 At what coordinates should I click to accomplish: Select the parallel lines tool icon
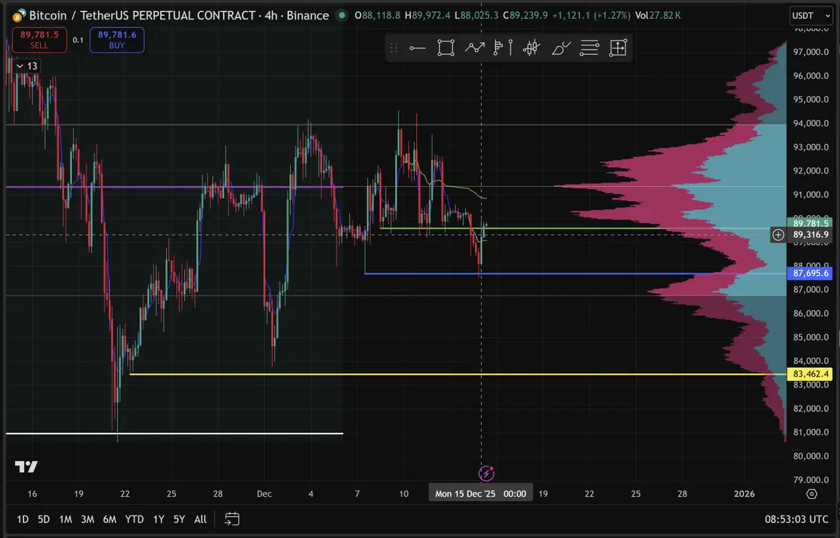pos(589,48)
